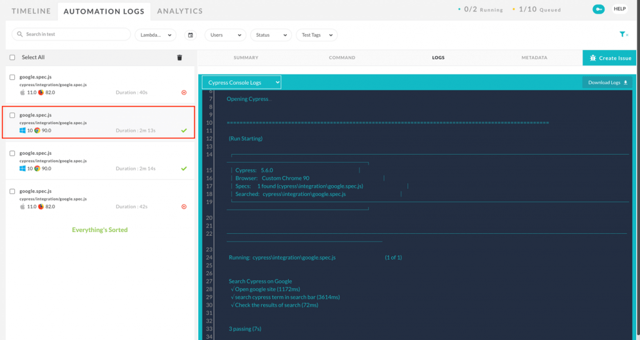Click green checkmark on highlighted test

coord(184,130)
